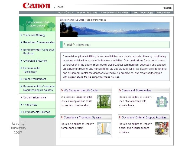Select the Environmental Activities nav tab
This screenshot has height=146, width=195.
(x=115, y=12)
